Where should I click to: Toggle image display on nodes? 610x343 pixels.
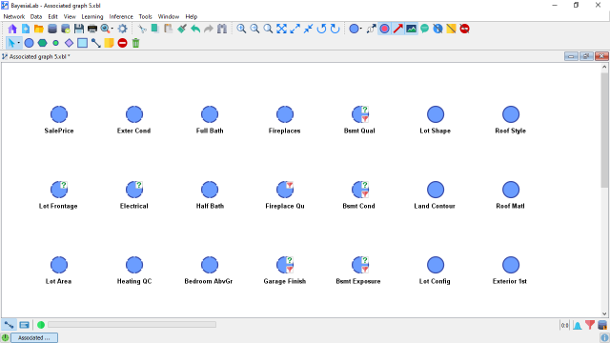[411, 29]
